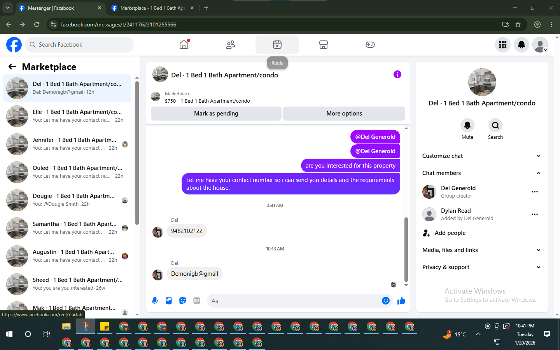Open the Reels video icon

tap(277, 45)
